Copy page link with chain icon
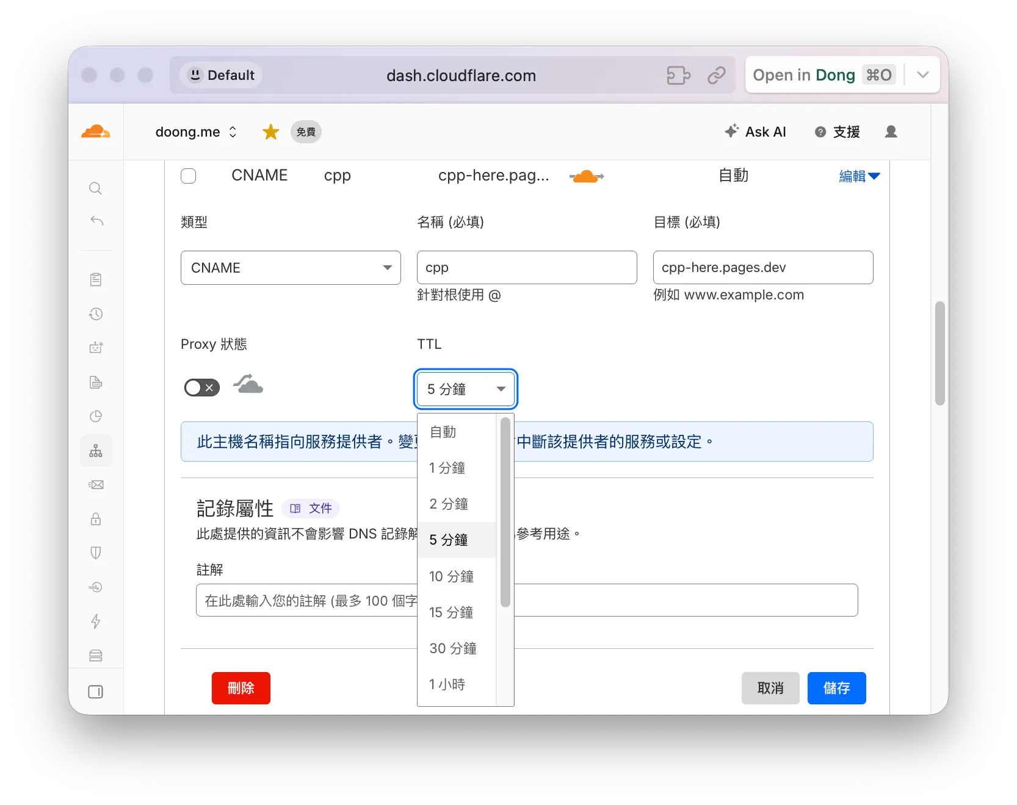 coord(717,75)
